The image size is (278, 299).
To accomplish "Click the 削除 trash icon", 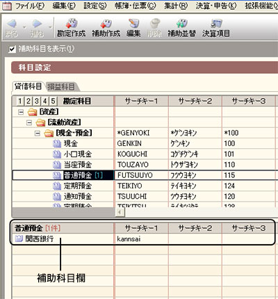I will 154,29.
